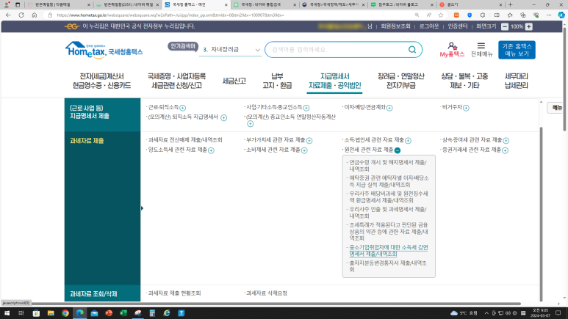Open the 세금신고 menu
The height and width of the screenshot is (319, 568).
(x=234, y=81)
